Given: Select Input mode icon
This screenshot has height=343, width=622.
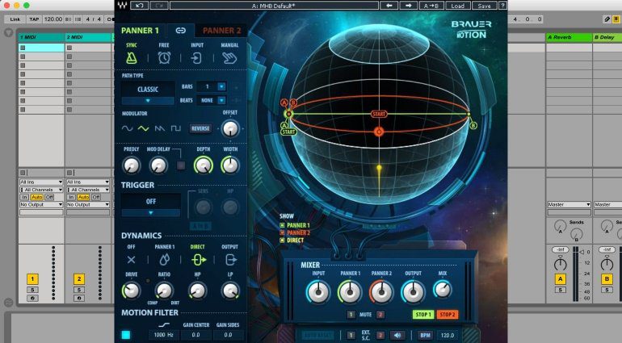Looking at the screenshot, I should 196,58.
